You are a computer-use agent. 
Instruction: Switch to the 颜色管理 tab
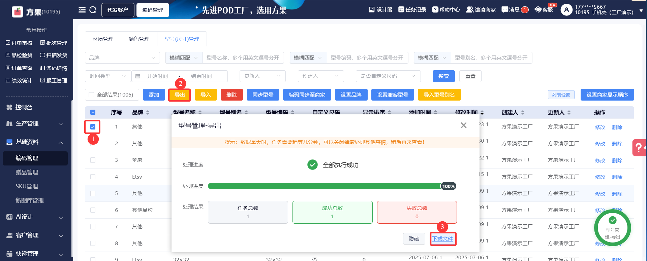coord(139,39)
